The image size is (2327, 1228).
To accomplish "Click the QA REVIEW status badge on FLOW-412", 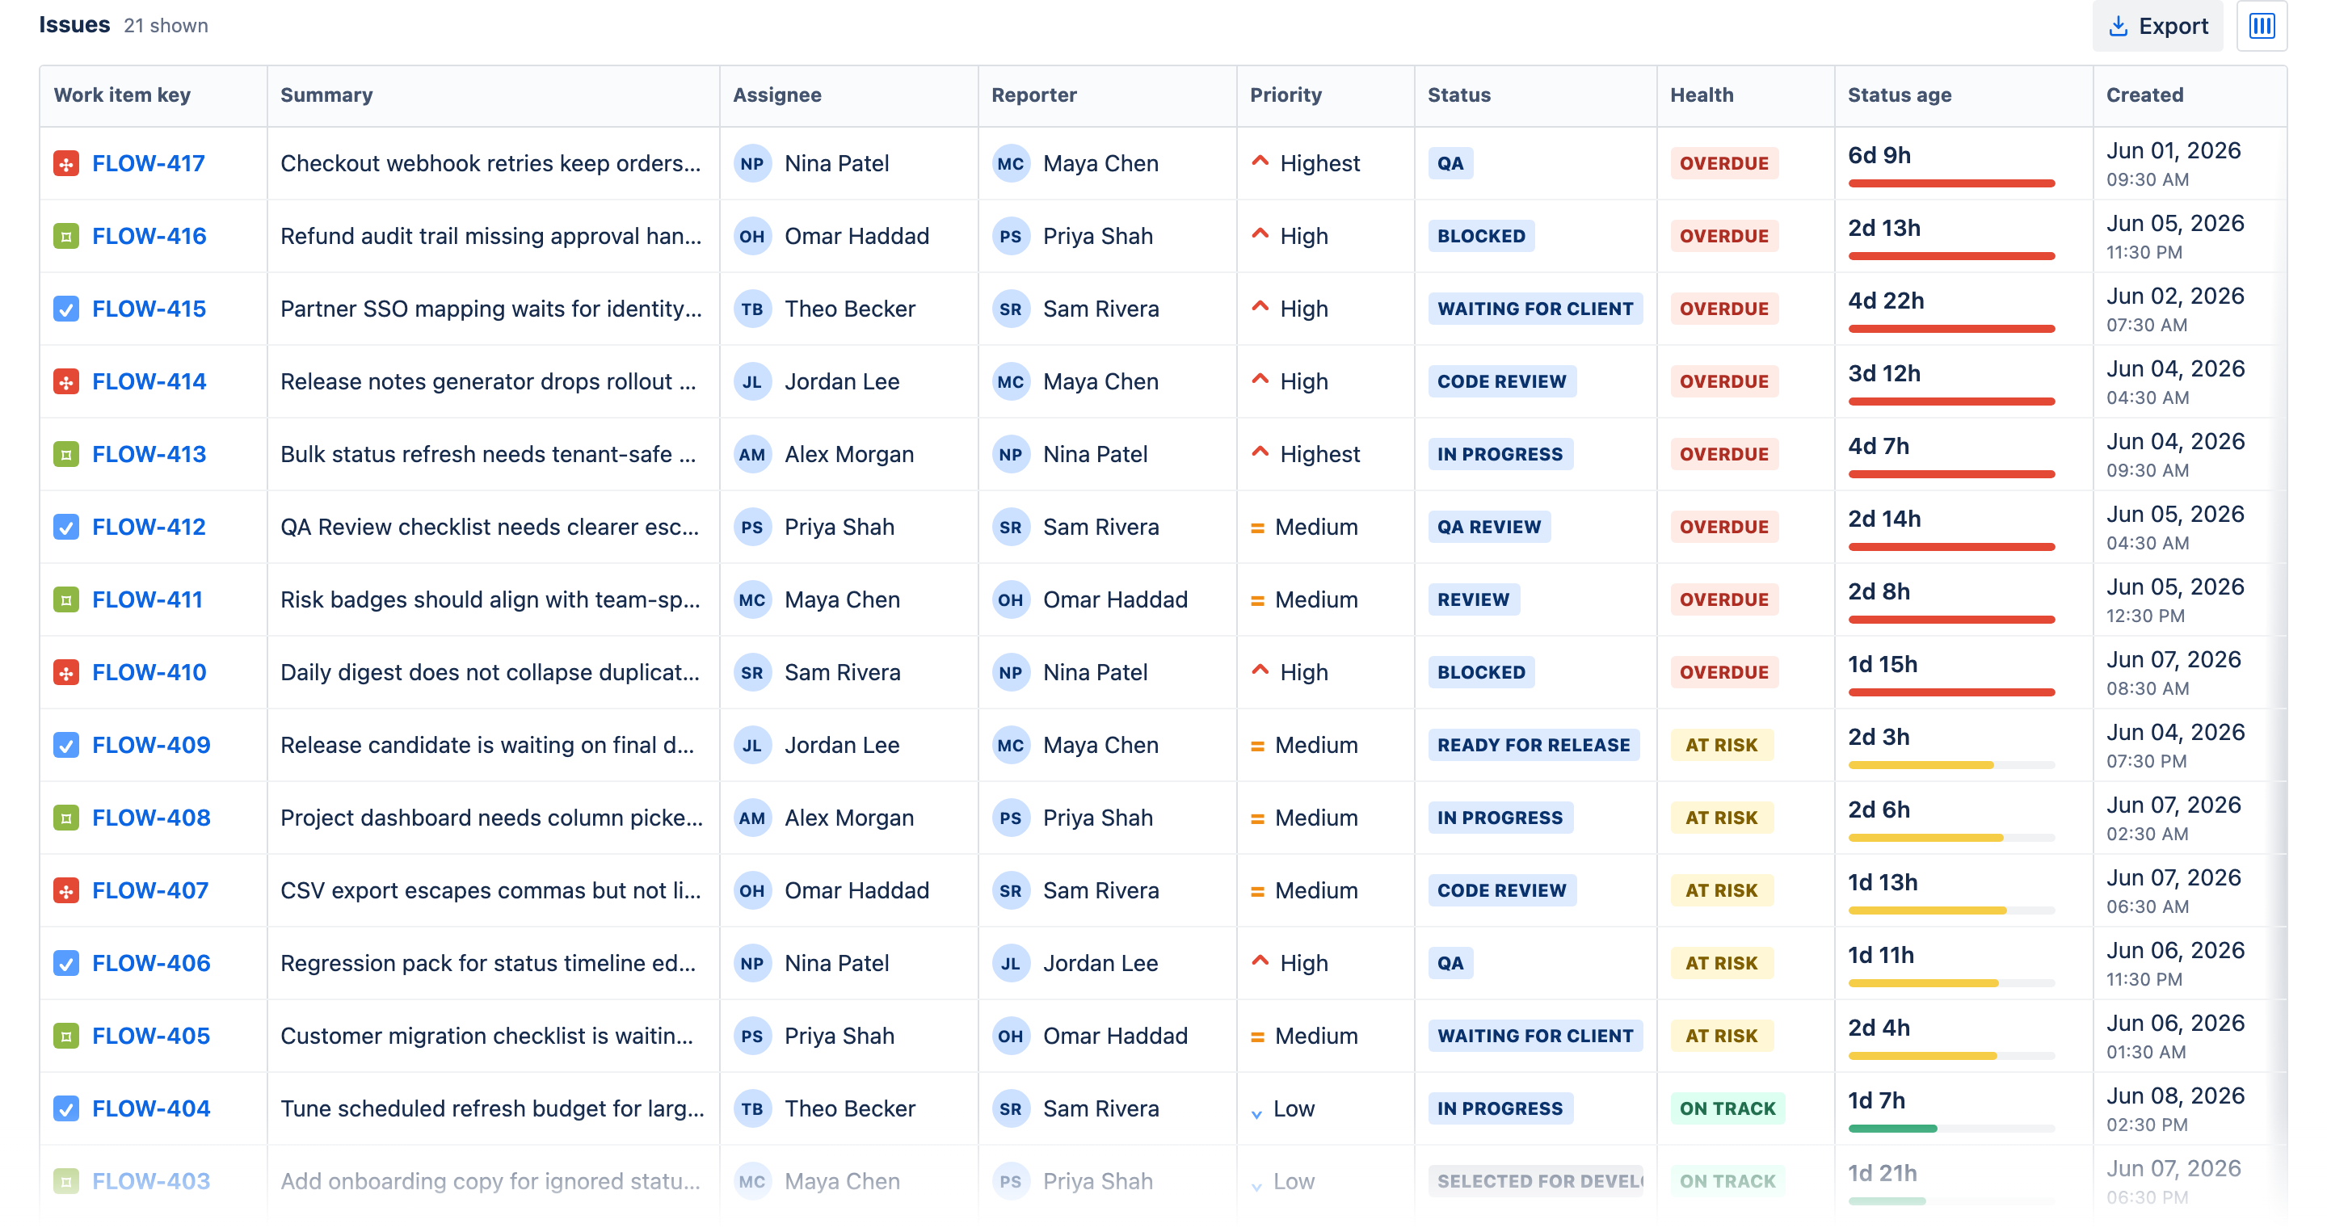I will tap(1488, 528).
